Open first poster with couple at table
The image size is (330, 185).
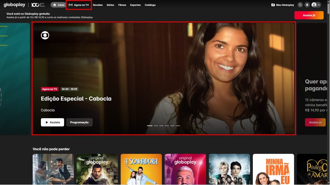53,169
